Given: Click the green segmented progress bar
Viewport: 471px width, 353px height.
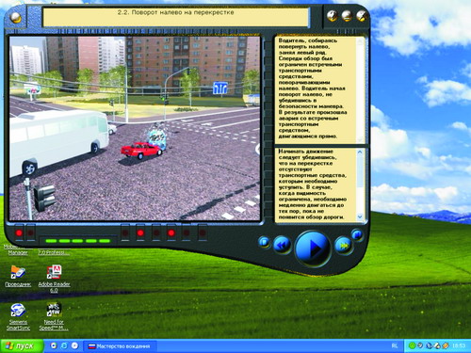Looking at the screenshot, I should click(x=78, y=241).
